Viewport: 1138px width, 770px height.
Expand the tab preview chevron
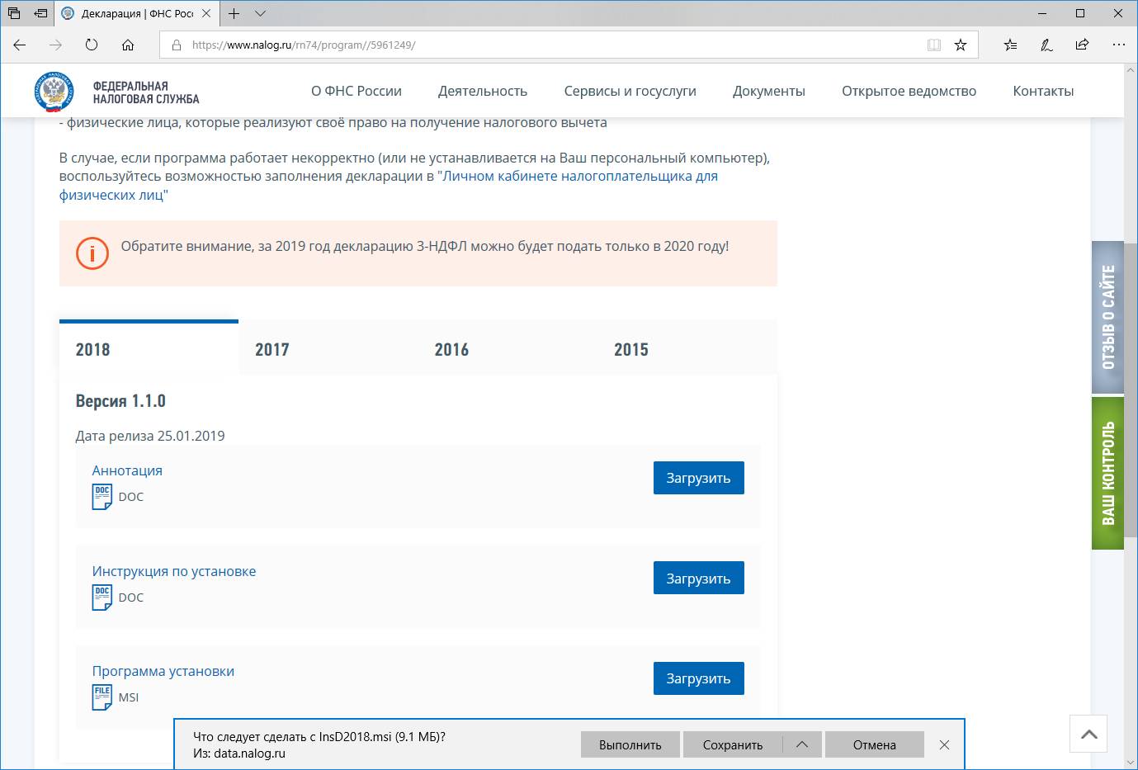coord(261,13)
